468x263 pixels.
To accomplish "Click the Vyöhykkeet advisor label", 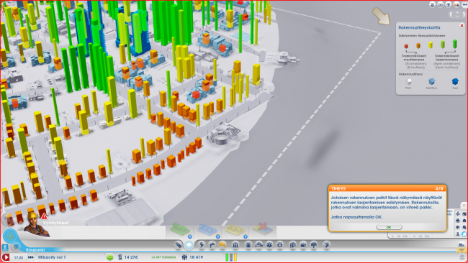I will (x=55, y=223).
